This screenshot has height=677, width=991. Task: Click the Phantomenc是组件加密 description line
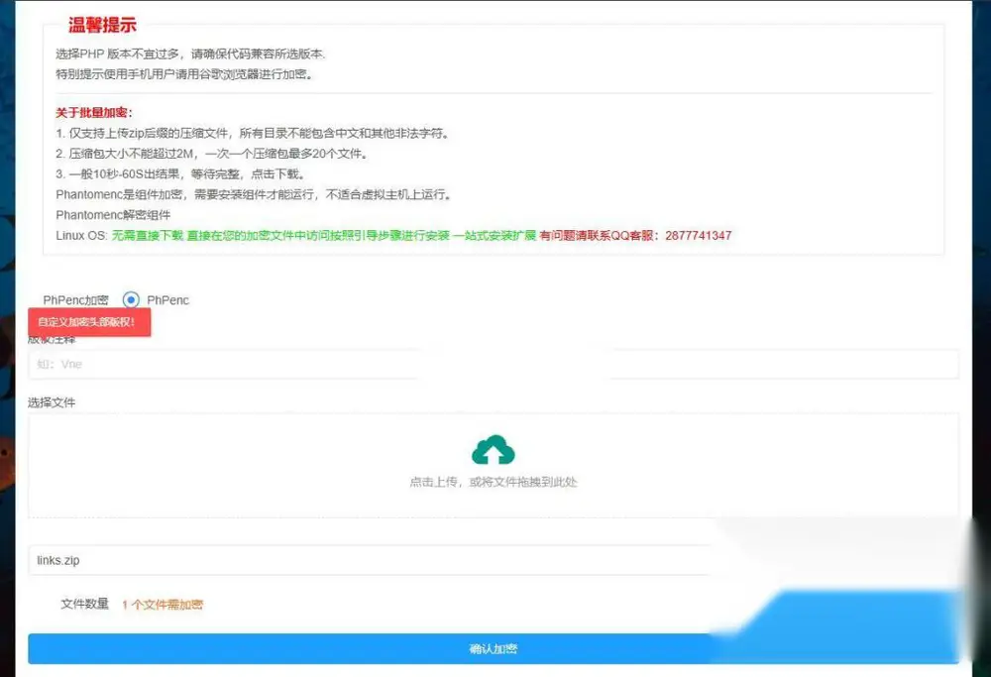point(254,194)
